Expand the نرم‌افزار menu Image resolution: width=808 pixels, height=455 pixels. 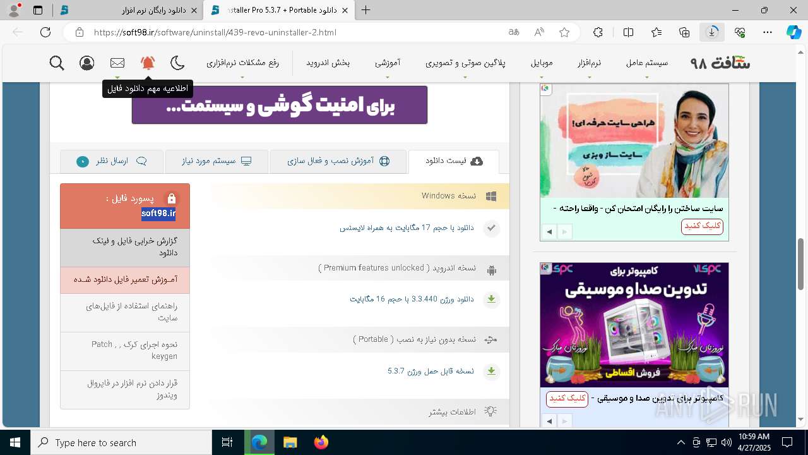(589, 63)
